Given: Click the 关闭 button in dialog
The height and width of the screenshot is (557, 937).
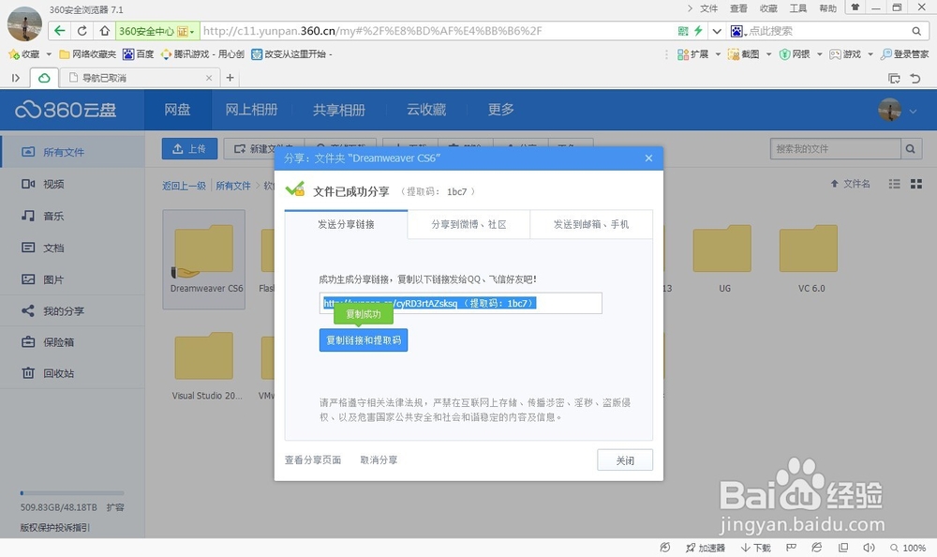Looking at the screenshot, I should coord(625,460).
